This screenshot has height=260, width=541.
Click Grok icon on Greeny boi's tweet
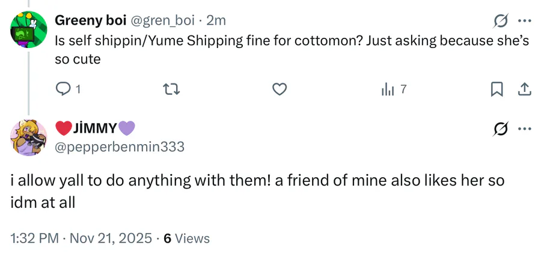click(498, 21)
